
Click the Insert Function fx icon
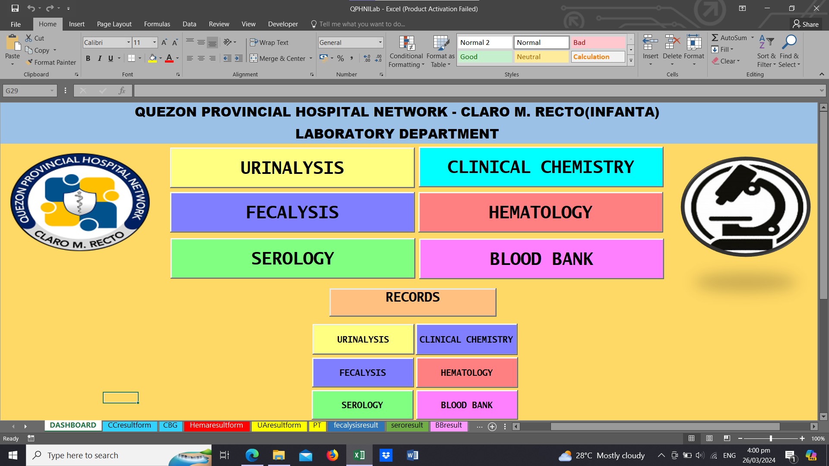click(122, 91)
